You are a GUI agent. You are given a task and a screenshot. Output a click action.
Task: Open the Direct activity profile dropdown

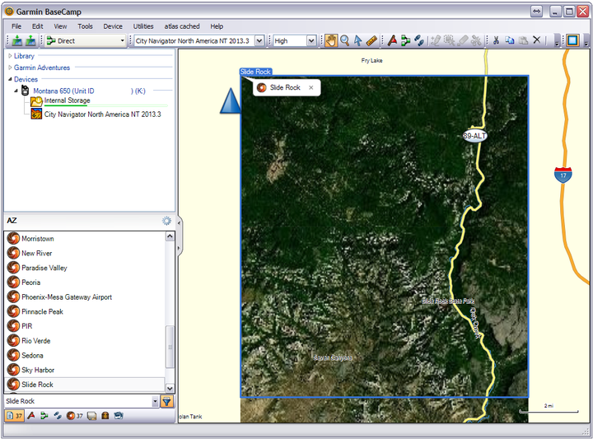coord(86,41)
